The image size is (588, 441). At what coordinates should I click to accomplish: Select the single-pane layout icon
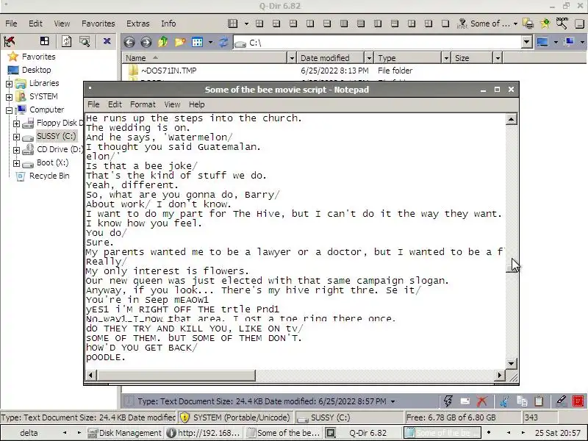tap(445, 24)
